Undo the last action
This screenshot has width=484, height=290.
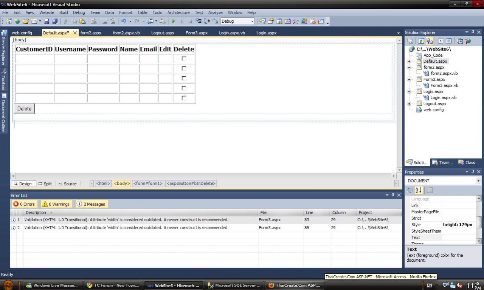(123, 22)
